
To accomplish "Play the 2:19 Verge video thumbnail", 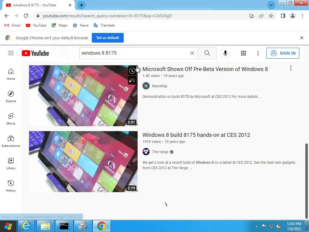I will pos(83,162).
